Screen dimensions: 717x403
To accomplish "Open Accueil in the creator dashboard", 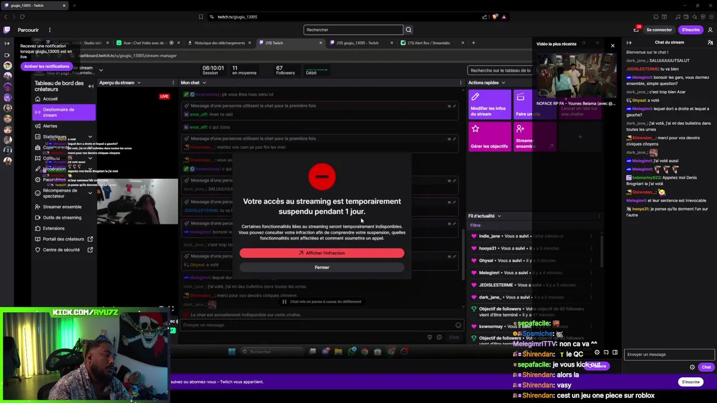I will click(x=50, y=99).
